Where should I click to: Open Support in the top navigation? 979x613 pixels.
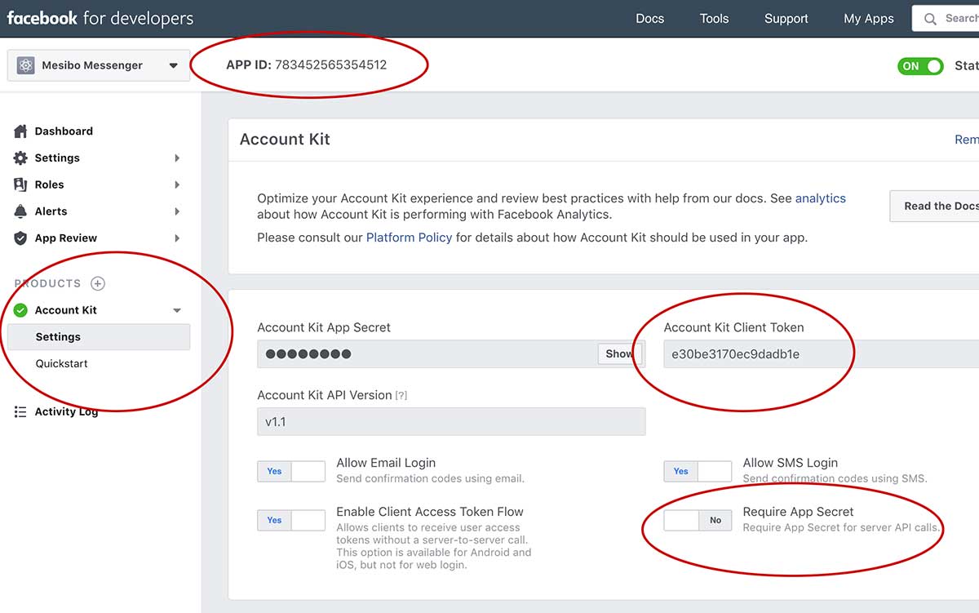[x=786, y=19]
